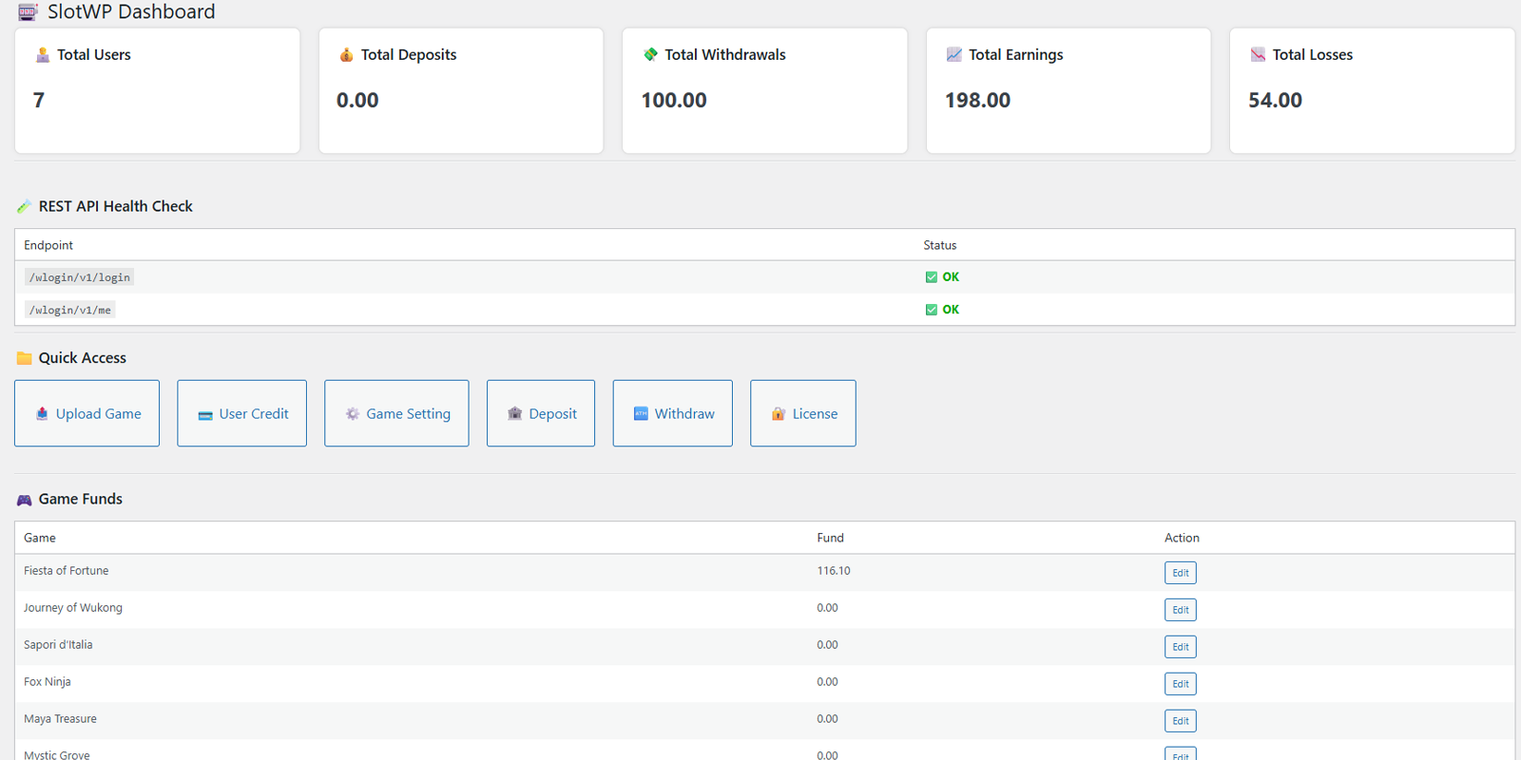Click the OK status for /wlogin/v1/login

point(951,277)
